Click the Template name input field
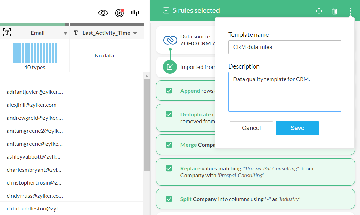The height and width of the screenshot is (215, 360). point(285,47)
